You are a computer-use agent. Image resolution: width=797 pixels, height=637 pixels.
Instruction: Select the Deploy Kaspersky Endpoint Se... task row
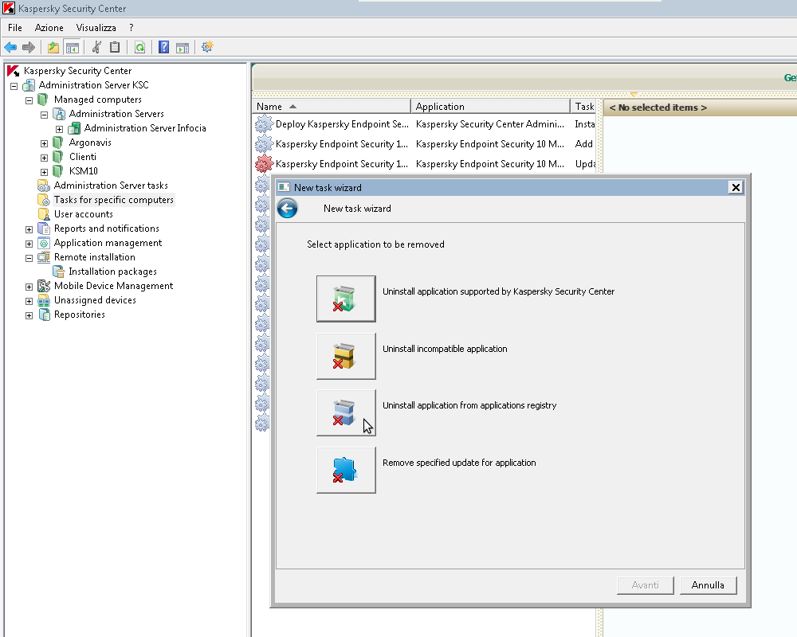coord(425,124)
